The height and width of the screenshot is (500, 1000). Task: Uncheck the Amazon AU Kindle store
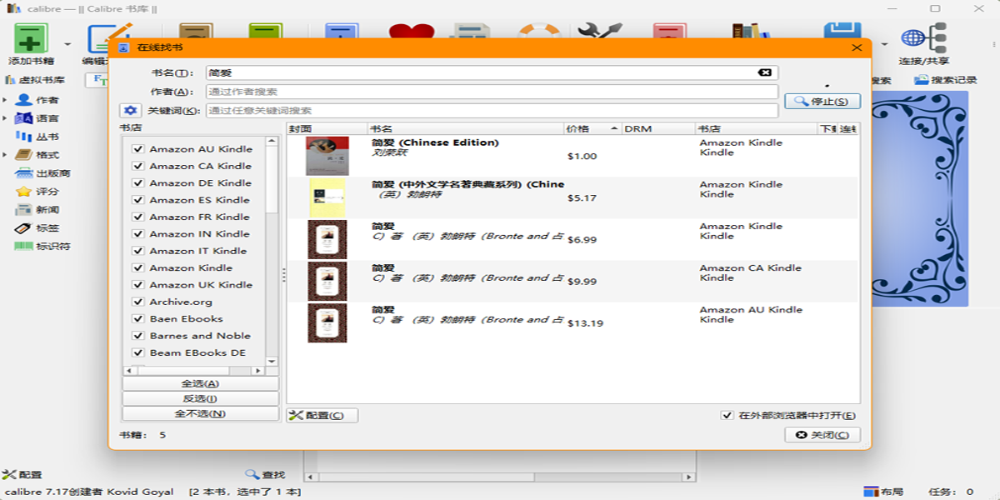point(138,149)
